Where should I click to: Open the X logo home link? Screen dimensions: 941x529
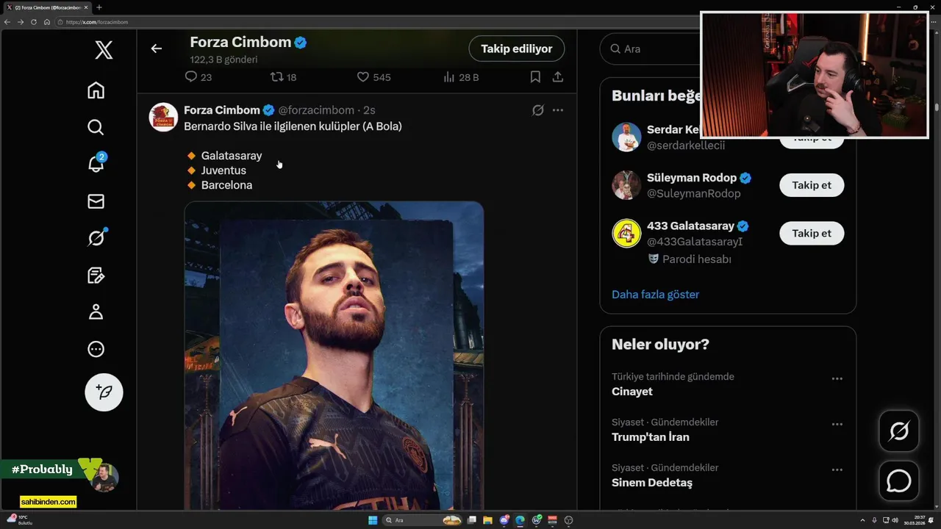click(x=104, y=50)
